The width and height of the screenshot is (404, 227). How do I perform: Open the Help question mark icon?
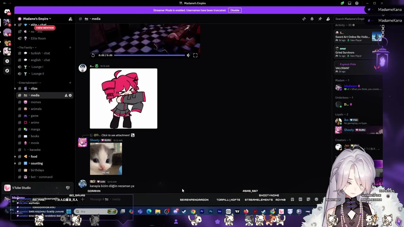pyautogui.click(x=357, y=3)
